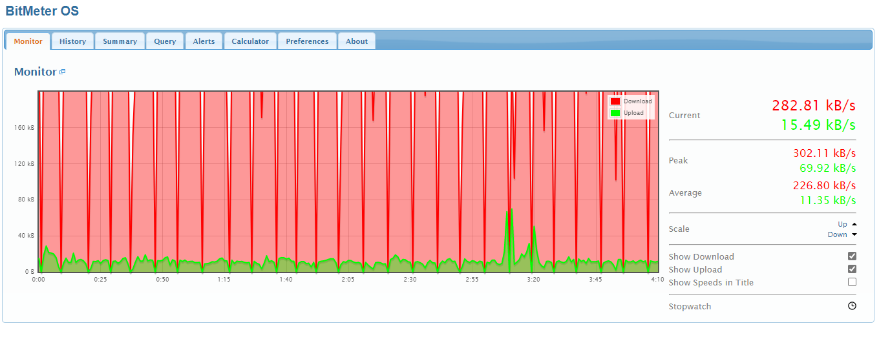Select the Alerts tab
The width and height of the screenshot is (879, 361).
coord(204,41)
